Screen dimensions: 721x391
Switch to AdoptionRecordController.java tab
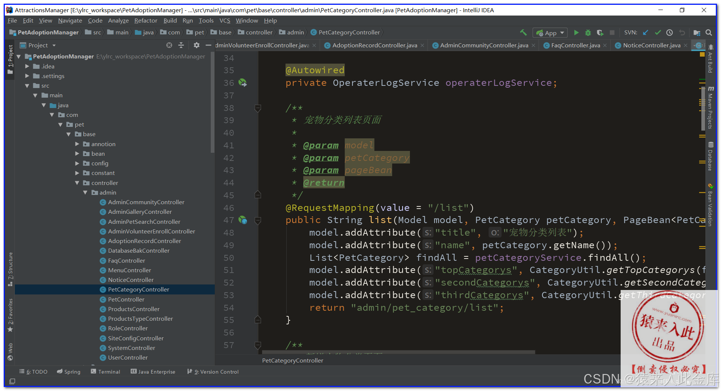tap(374, 45)
